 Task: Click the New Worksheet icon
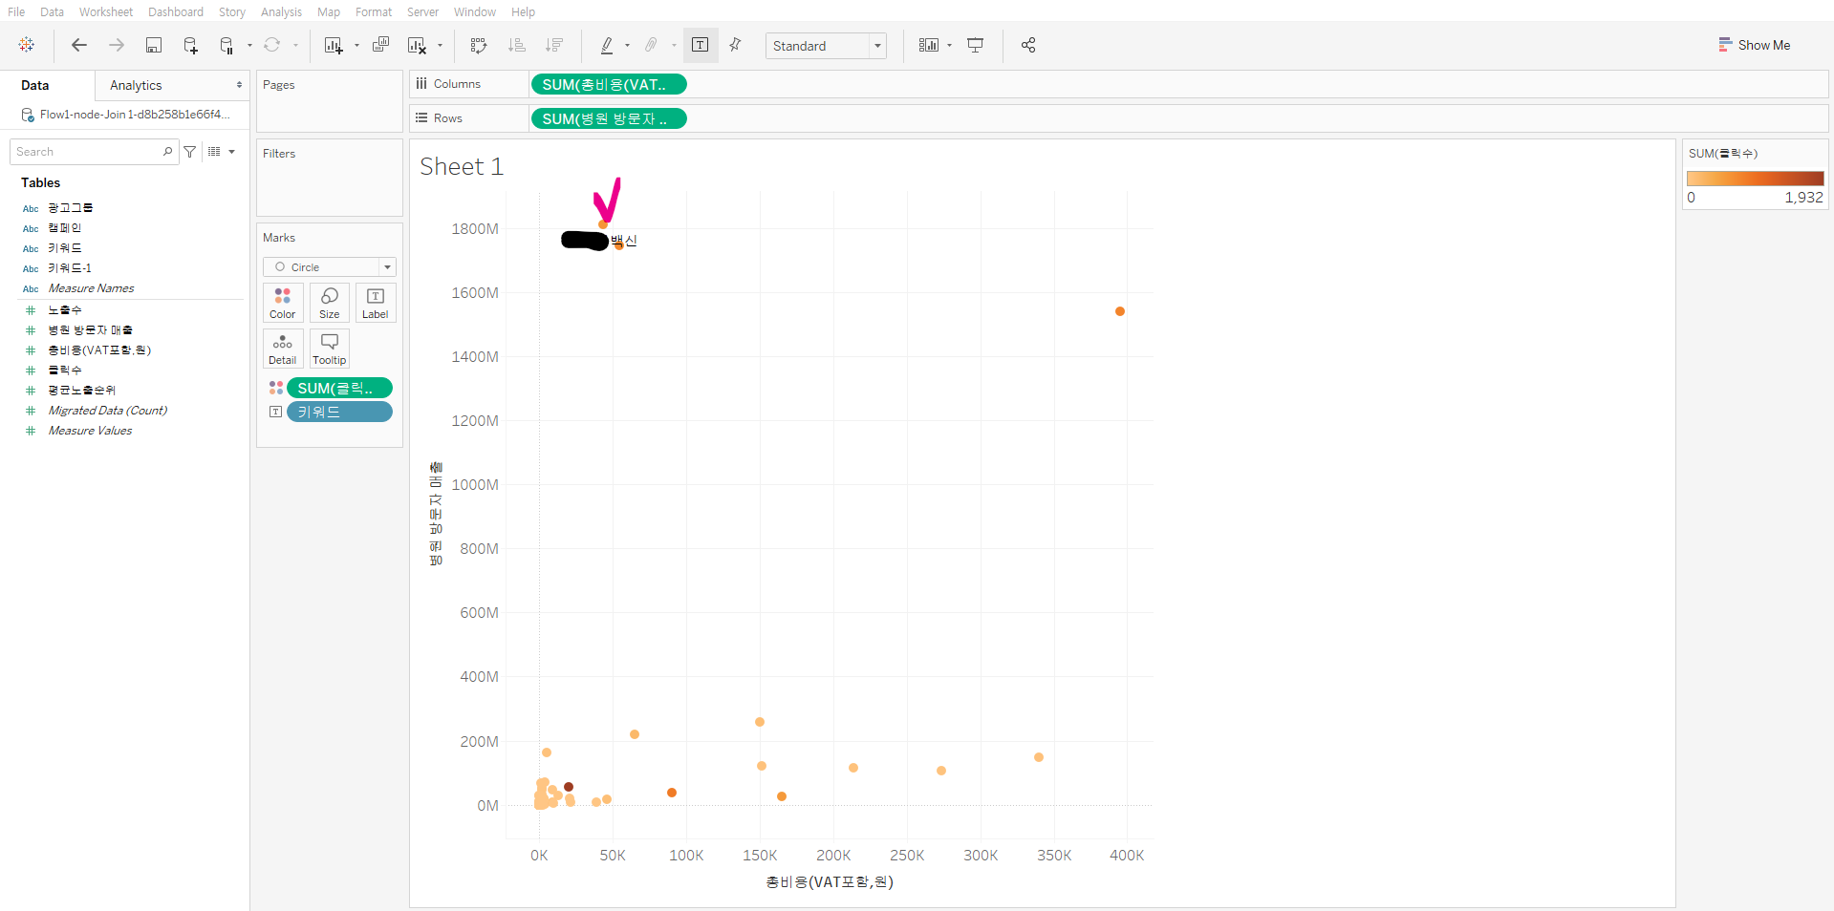[x=334, y=45]
